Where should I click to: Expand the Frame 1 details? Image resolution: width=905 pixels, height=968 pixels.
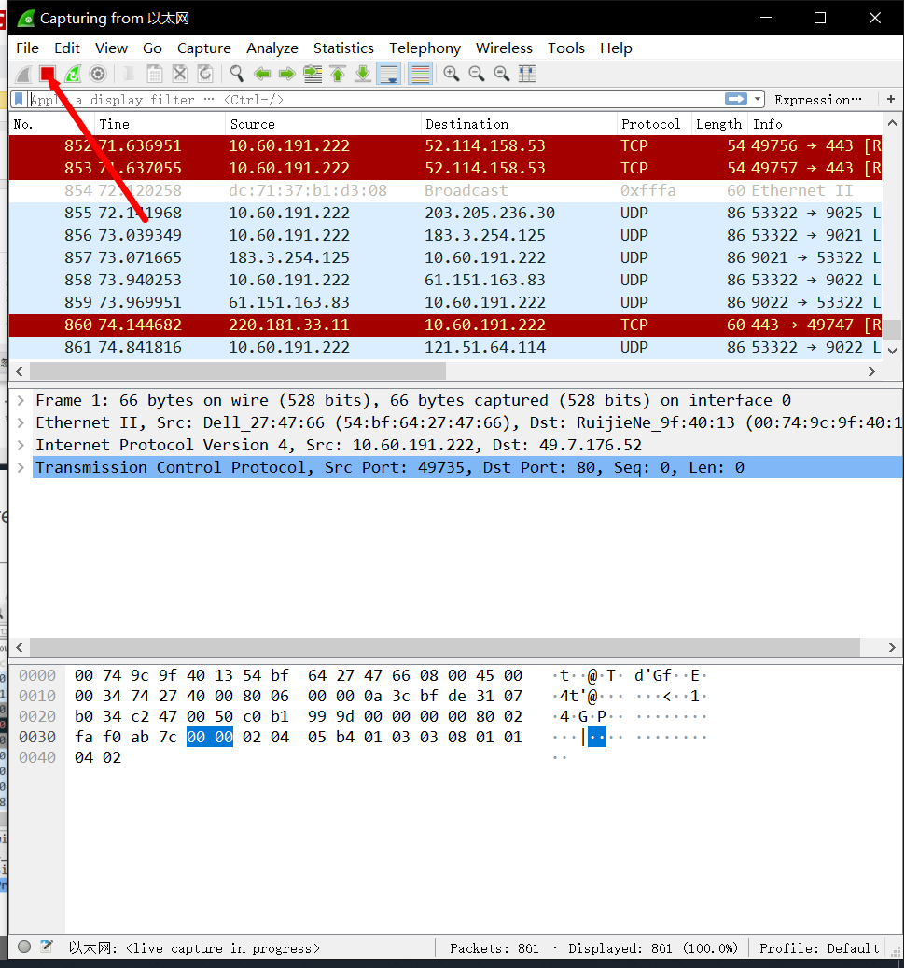coord(21,400)
